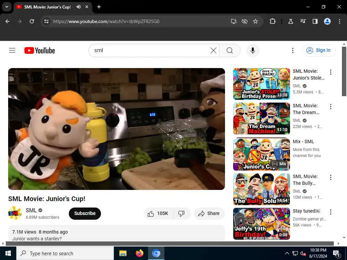Click the page vertical scrollbar
Viewport: 347px width, 260px height.
pos(344,71)
